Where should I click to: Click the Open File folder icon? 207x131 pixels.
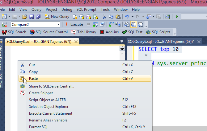tap(24, 17)
